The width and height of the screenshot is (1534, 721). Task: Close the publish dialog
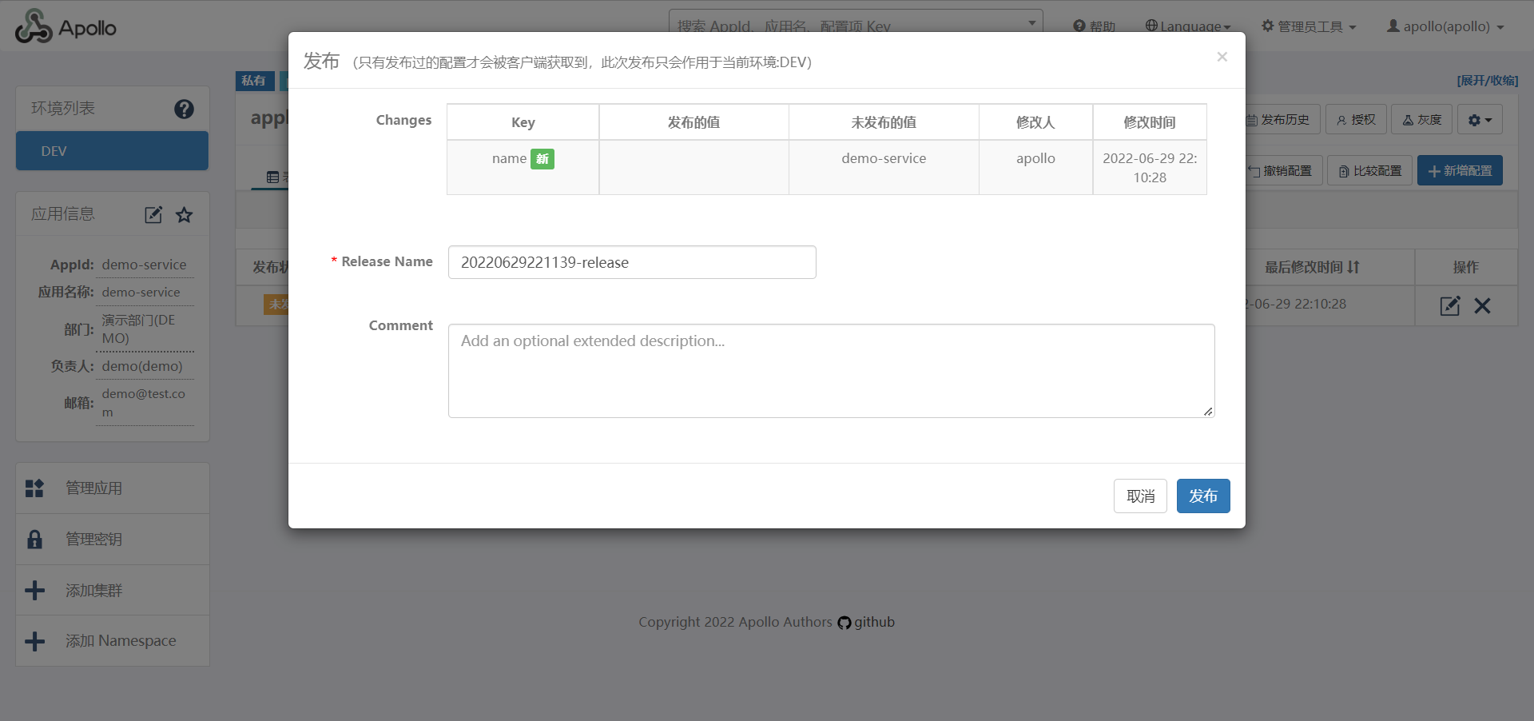1222,57
